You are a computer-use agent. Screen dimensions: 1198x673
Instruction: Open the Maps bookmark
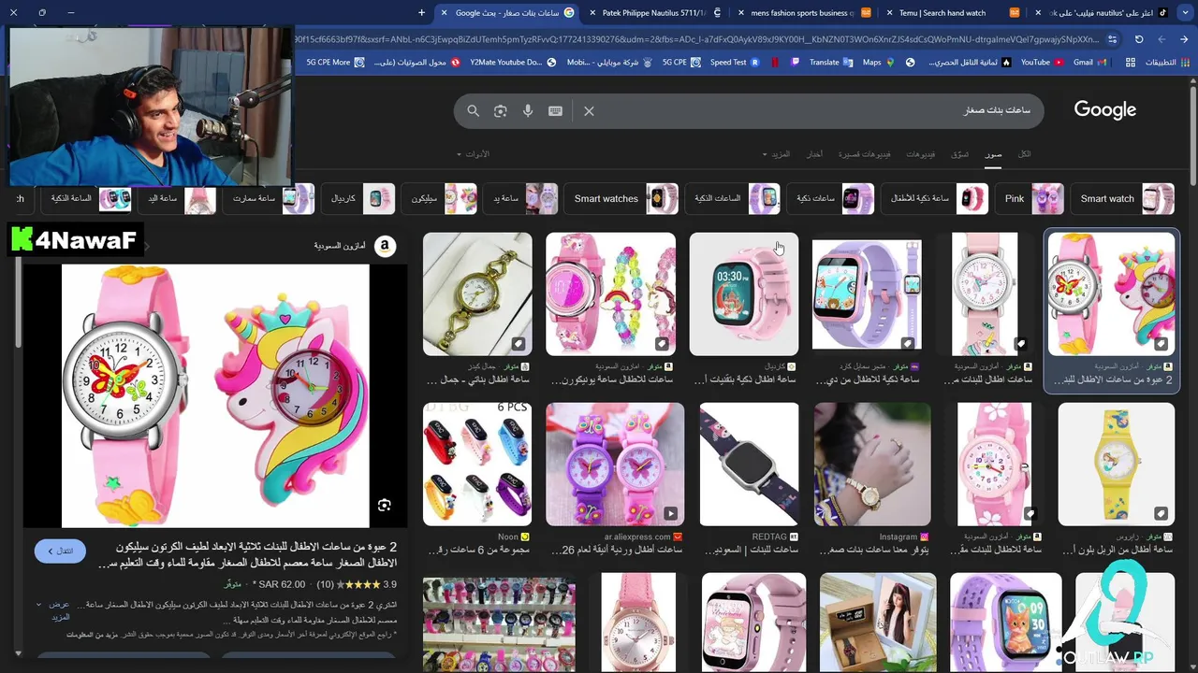click(878, 63)
